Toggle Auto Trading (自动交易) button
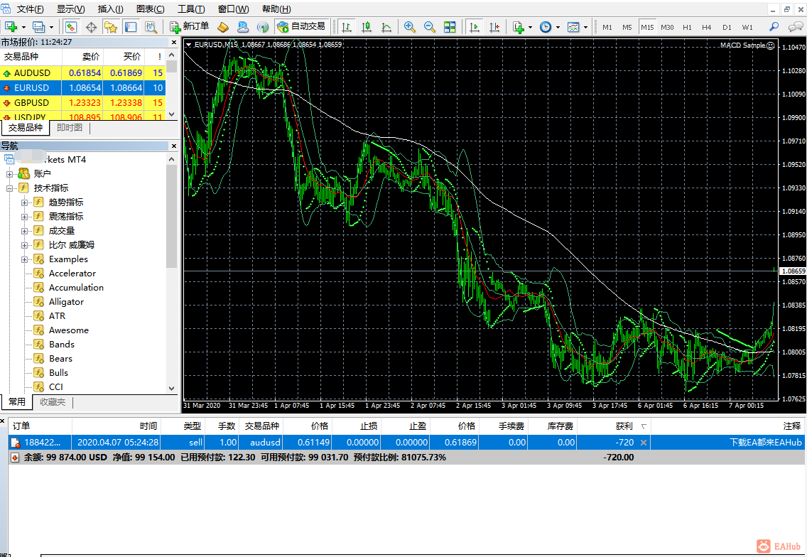Image resolution: width=807 pixels, height=557 pixels. coord(301,27)
